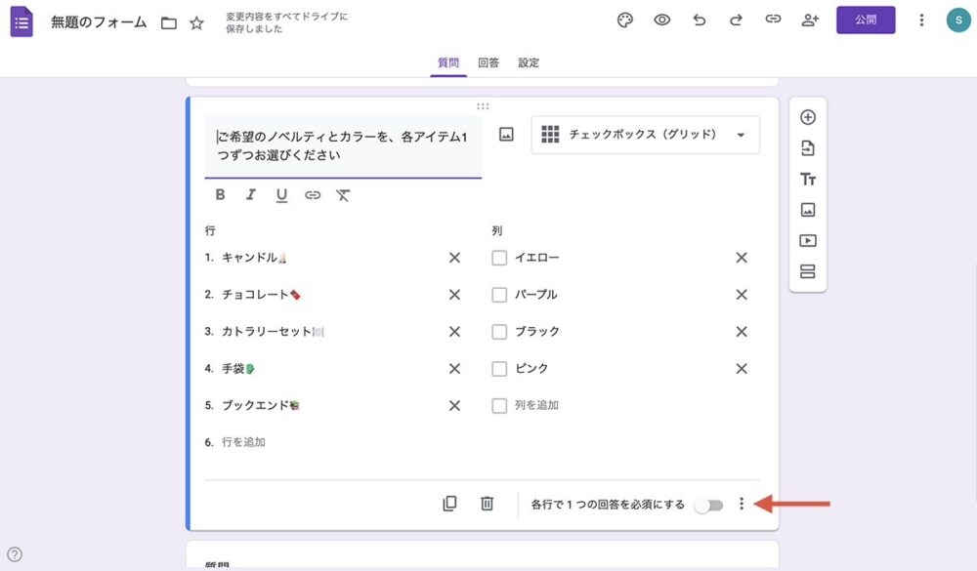Image resolution: width=977 pixels, height=571 pixels.
Task: Open the form preview eye icon
Action: (x=661, y=19)
